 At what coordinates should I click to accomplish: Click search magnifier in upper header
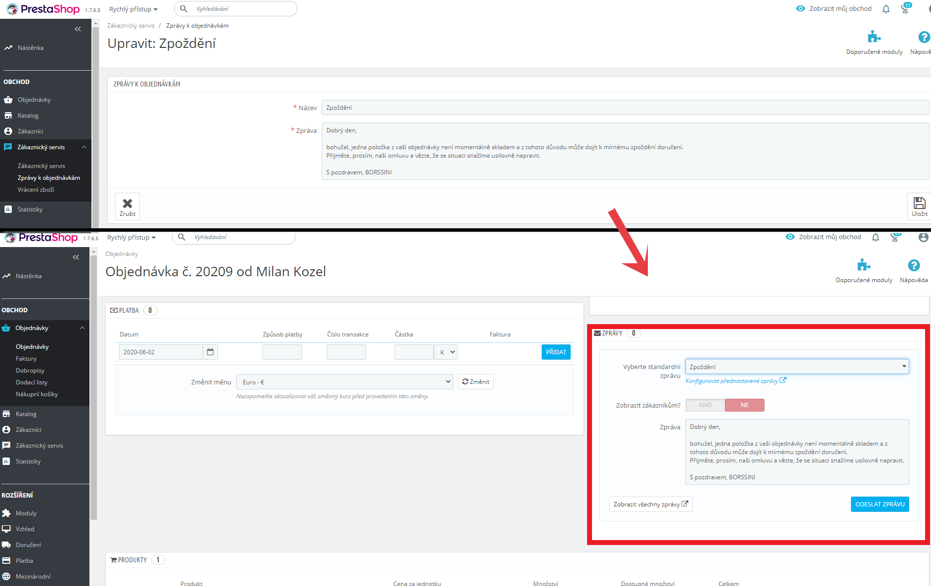tap(183, 9)
